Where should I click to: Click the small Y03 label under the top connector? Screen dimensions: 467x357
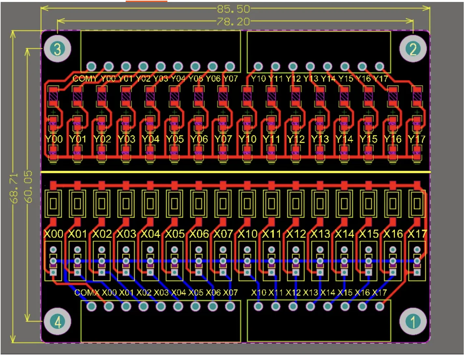(x=161, y=79)
